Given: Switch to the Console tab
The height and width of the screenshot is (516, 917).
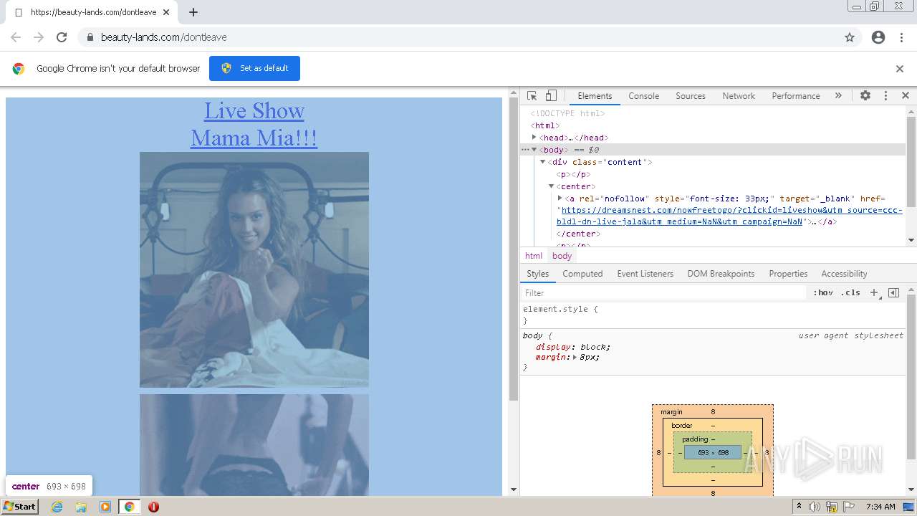Looking at the screenshot, I should point(643,96).
